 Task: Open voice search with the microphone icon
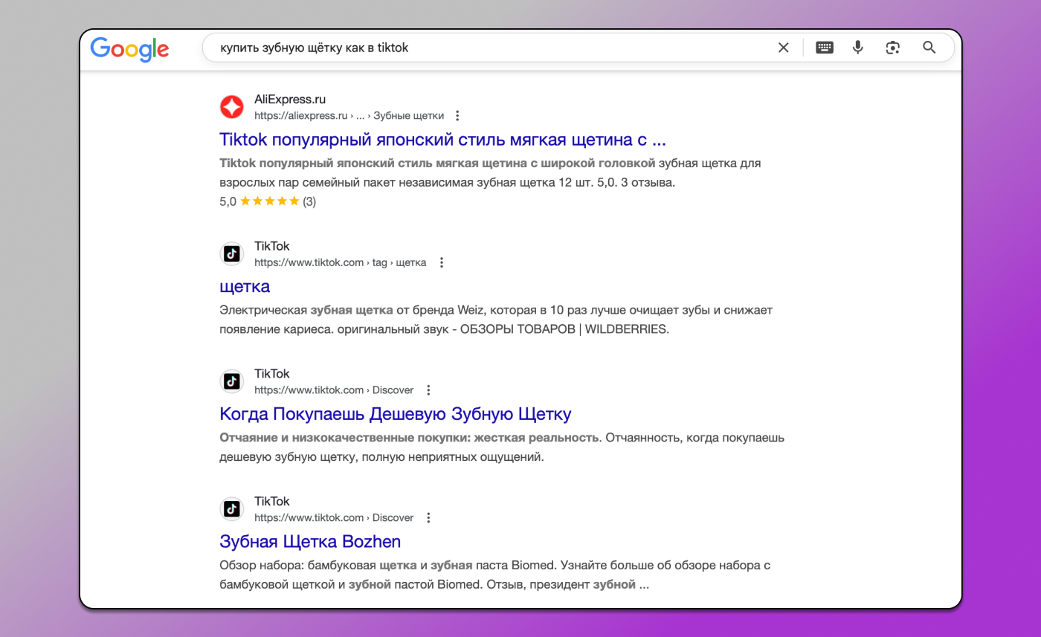pyautogui.click(x=857, y=47)
